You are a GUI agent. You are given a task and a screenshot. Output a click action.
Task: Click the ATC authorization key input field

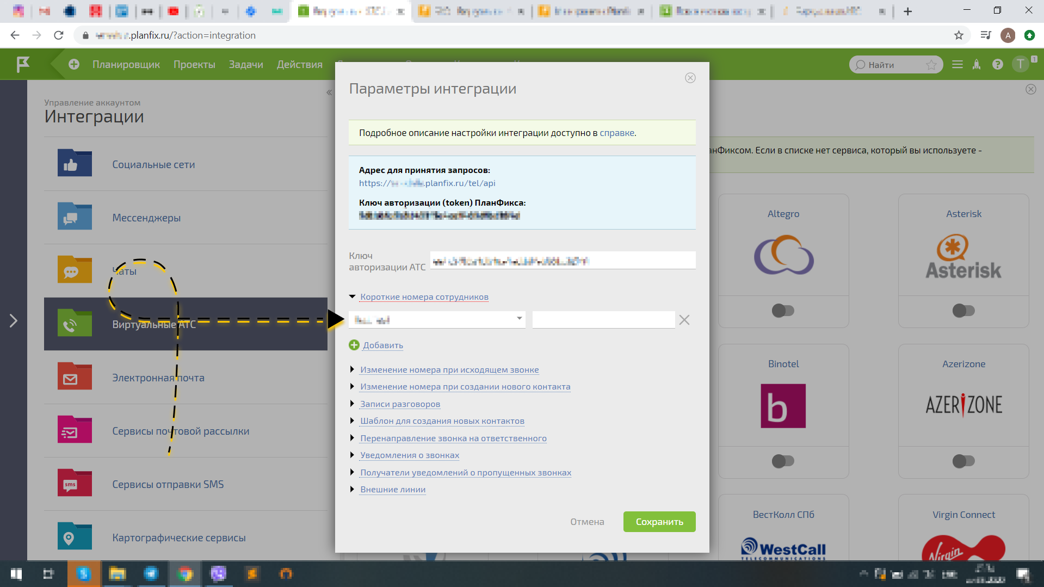(563, 261)
